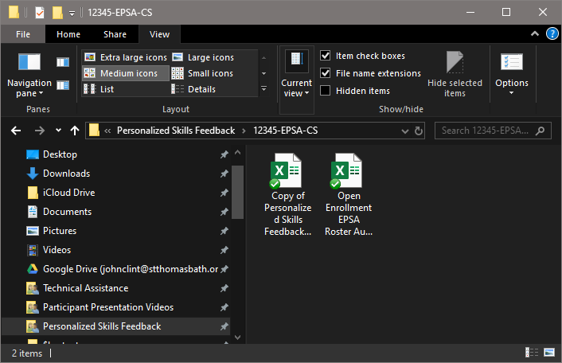Collapse the ribbon with the caret
The image size is (562, 363).
pos(534,33)
